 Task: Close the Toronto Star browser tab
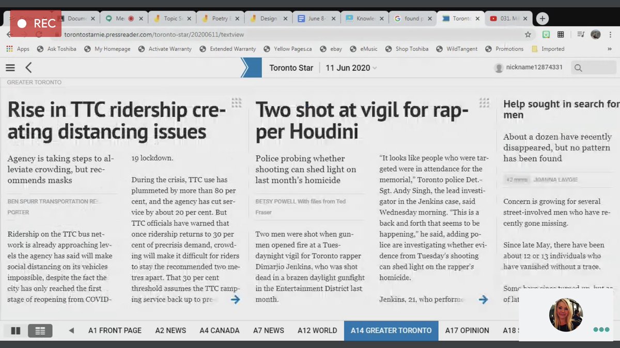tap(477, 19)
